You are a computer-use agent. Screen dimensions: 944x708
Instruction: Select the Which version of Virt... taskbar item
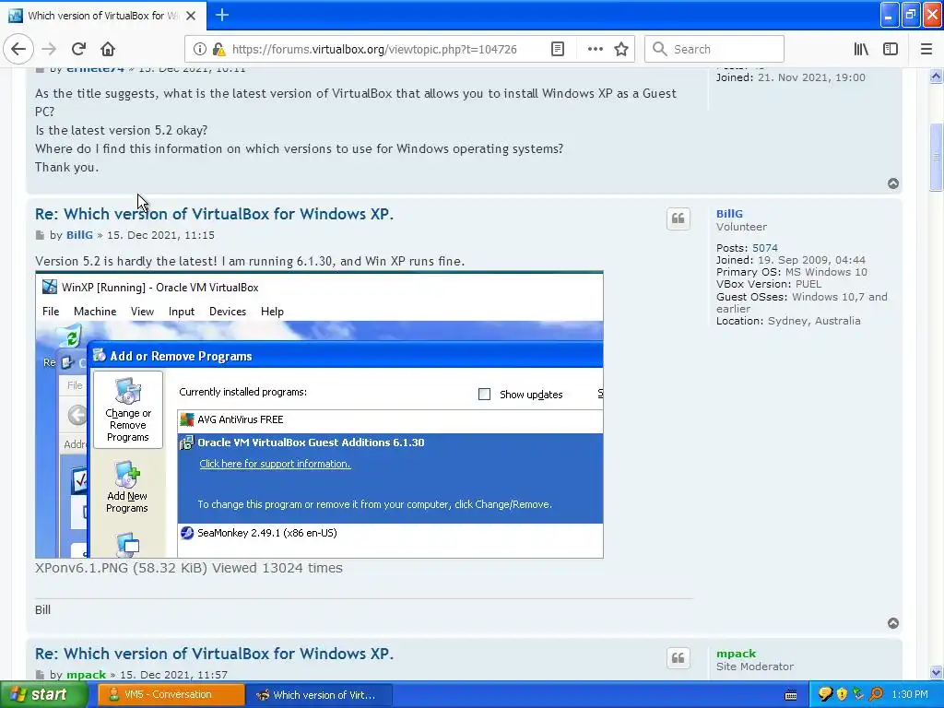click(320, 695)
